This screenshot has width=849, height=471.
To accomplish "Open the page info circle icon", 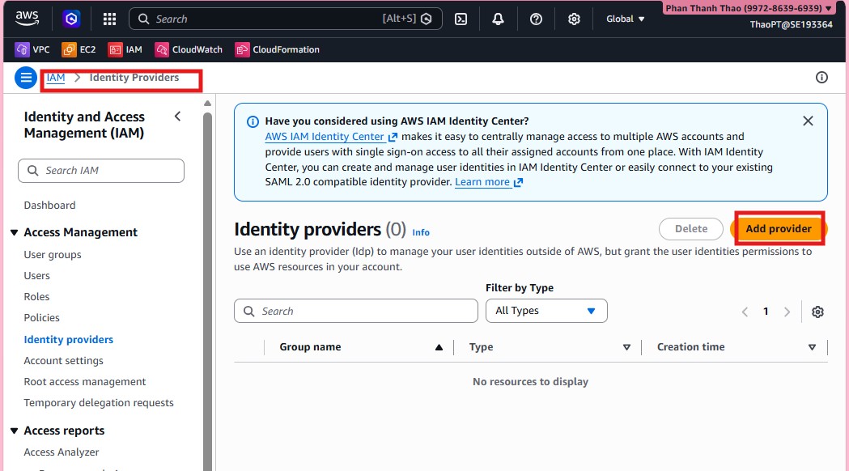I will point(821,78).
